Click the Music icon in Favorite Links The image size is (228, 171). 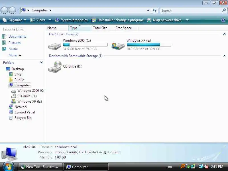pyautogui.click(x=4, y=49)
